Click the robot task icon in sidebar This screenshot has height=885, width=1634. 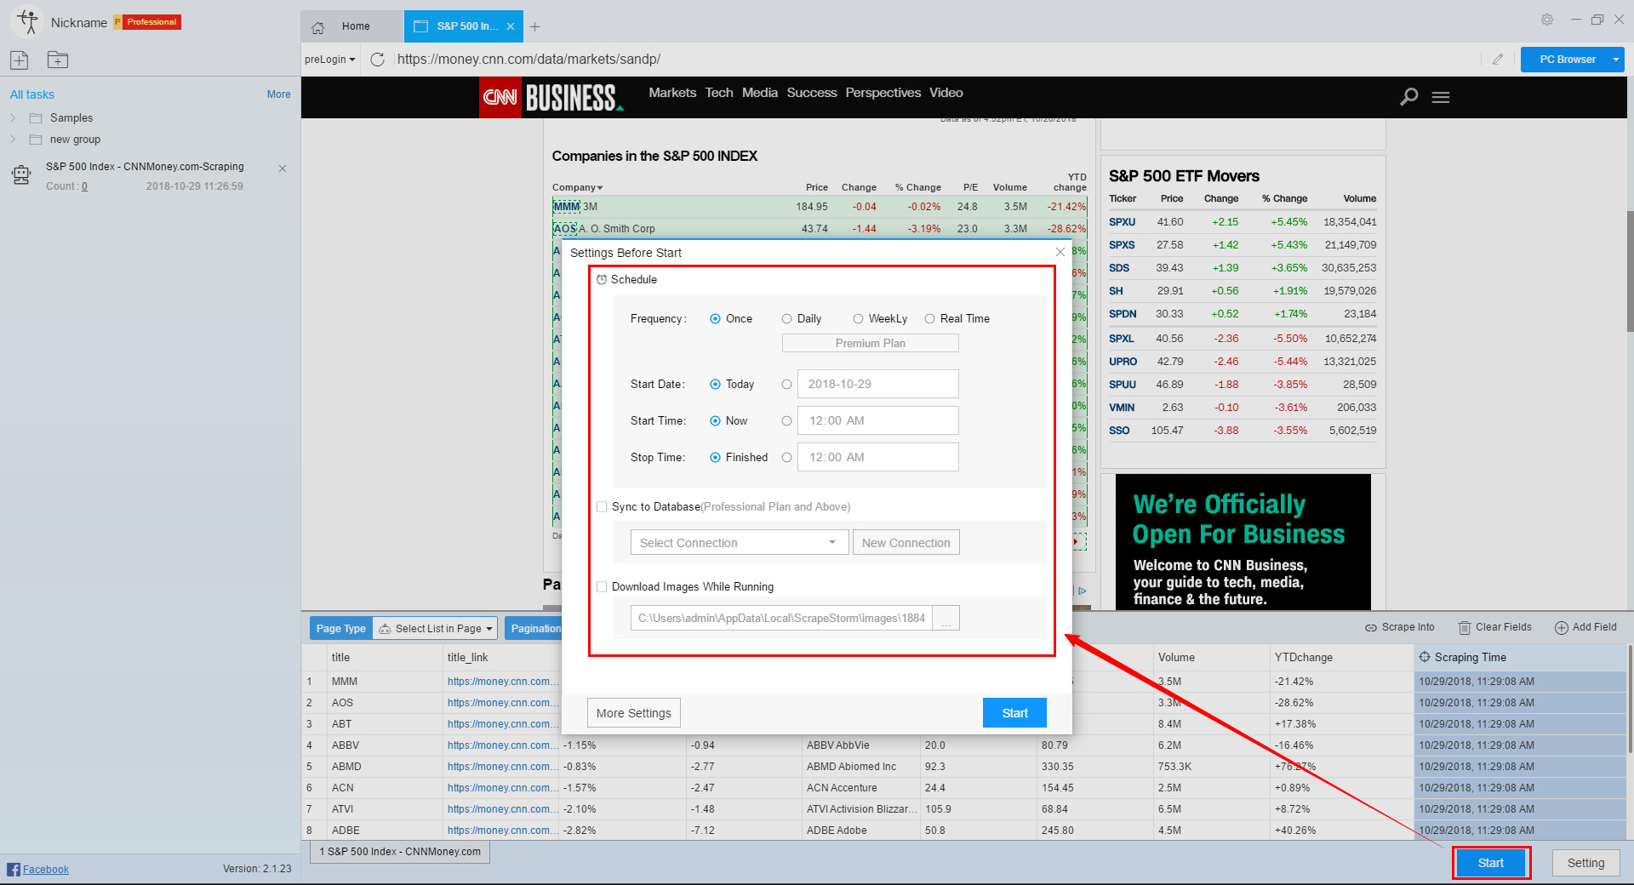(21, 175)
